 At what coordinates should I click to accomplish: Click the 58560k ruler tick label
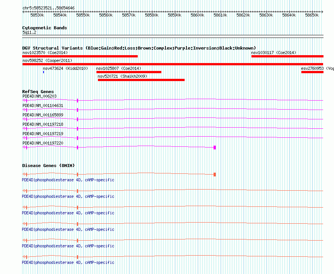(106, 15)
